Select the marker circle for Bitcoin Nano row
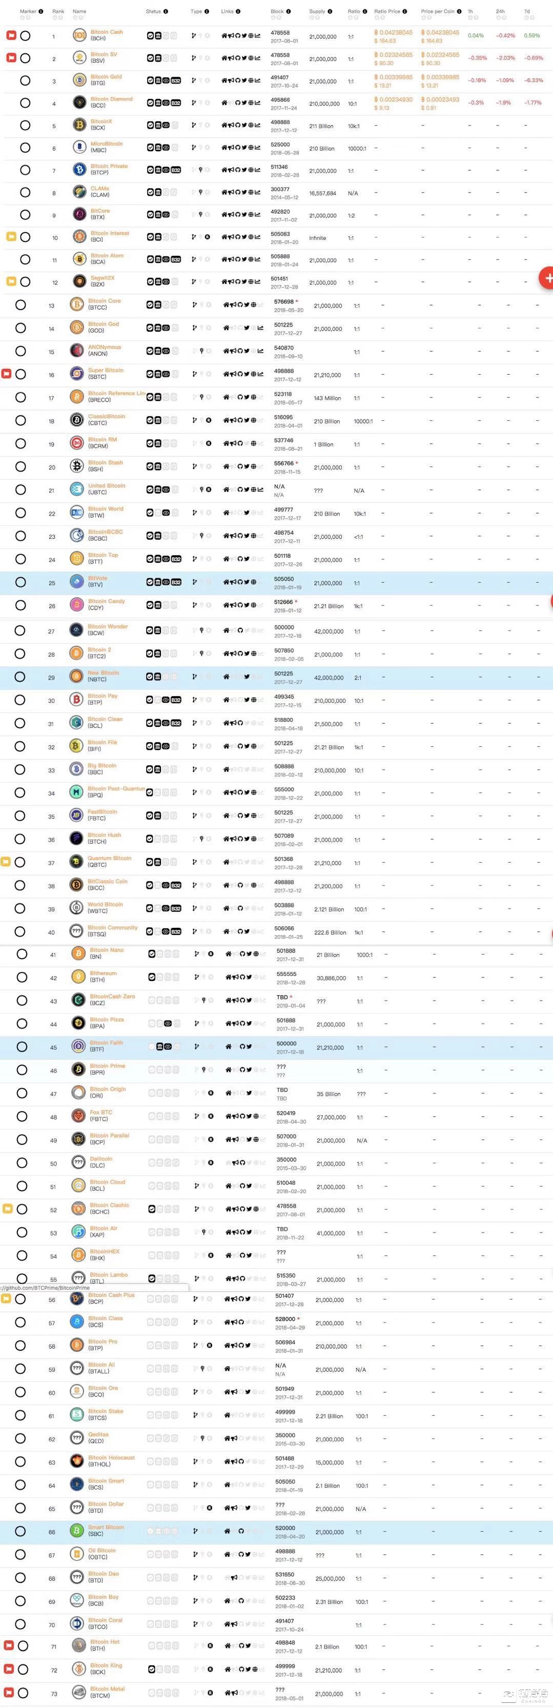This screenshot has width=553, height=1708. pos(22,954)
